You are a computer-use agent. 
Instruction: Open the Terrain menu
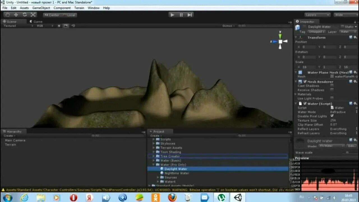pos(79,8)
